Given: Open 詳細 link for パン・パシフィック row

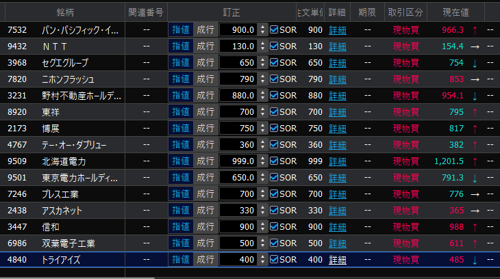Looking at the screenshot, I should (337, 30).
